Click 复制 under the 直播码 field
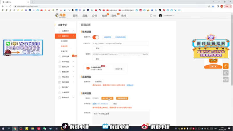The image size is (233, 131). (x=98, y=59)
